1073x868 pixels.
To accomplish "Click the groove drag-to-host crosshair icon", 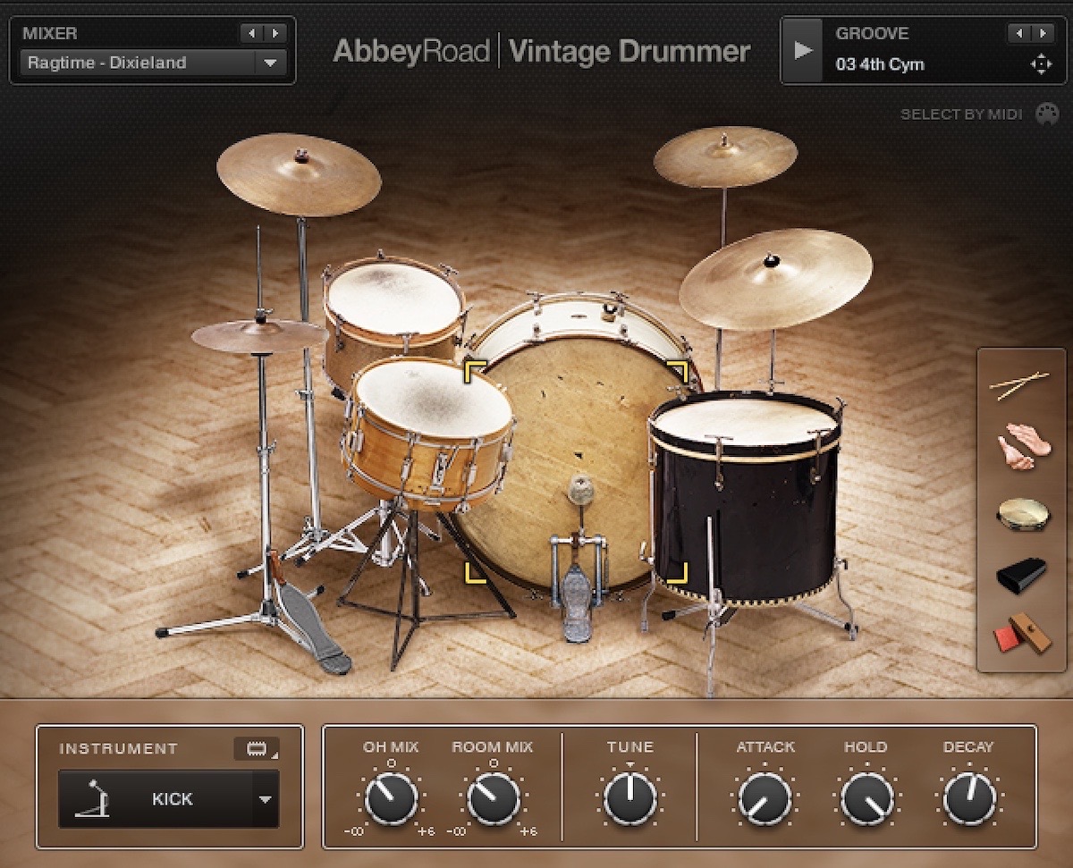I will tap(1041, 64).
